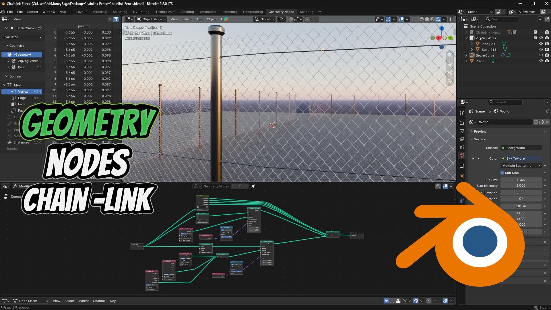Click the Sun Intensity value field
The width and height of the screenshot is (551, 310).
(x=521, y=186)
